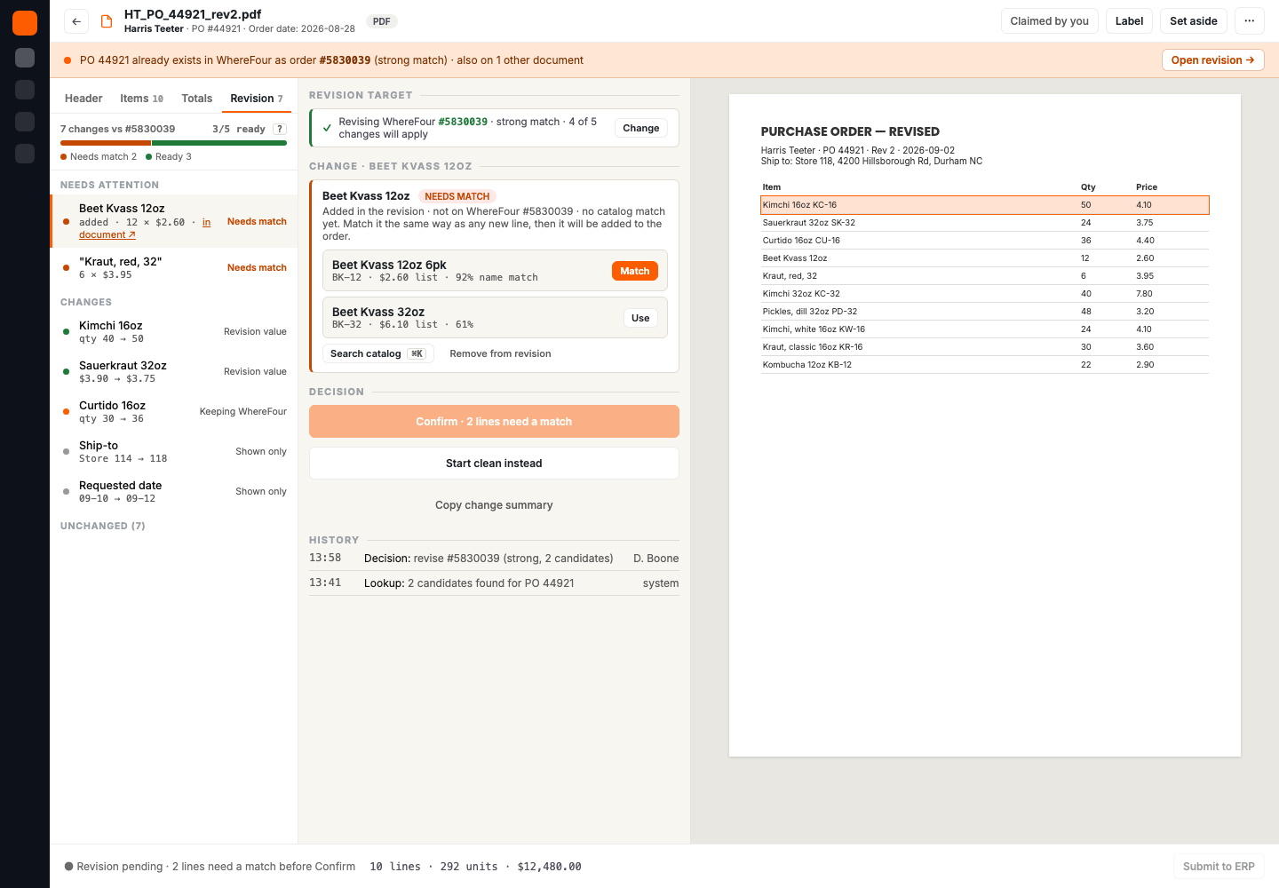1279x888 pixels.
Task: Click Kombucha 12oz KB-12 document row
Action: click(985, 365)
